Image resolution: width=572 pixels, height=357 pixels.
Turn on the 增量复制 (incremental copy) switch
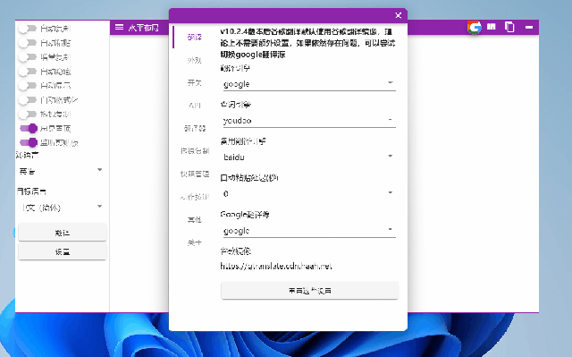pos(28,57)
